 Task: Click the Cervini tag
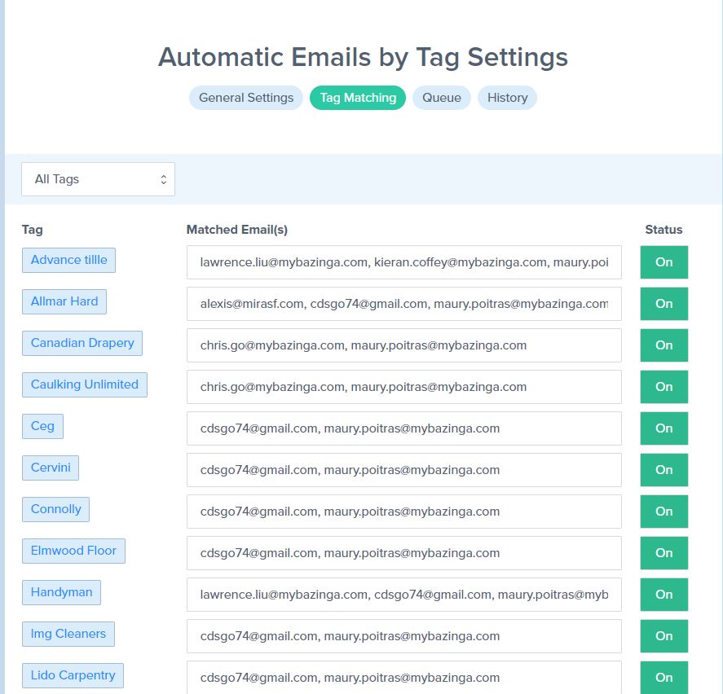pos(51,468)
